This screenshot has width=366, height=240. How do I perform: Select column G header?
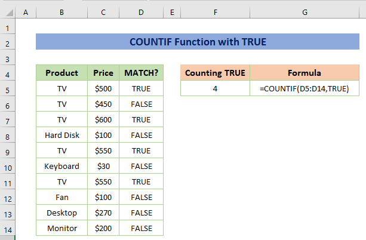[305, 12]
